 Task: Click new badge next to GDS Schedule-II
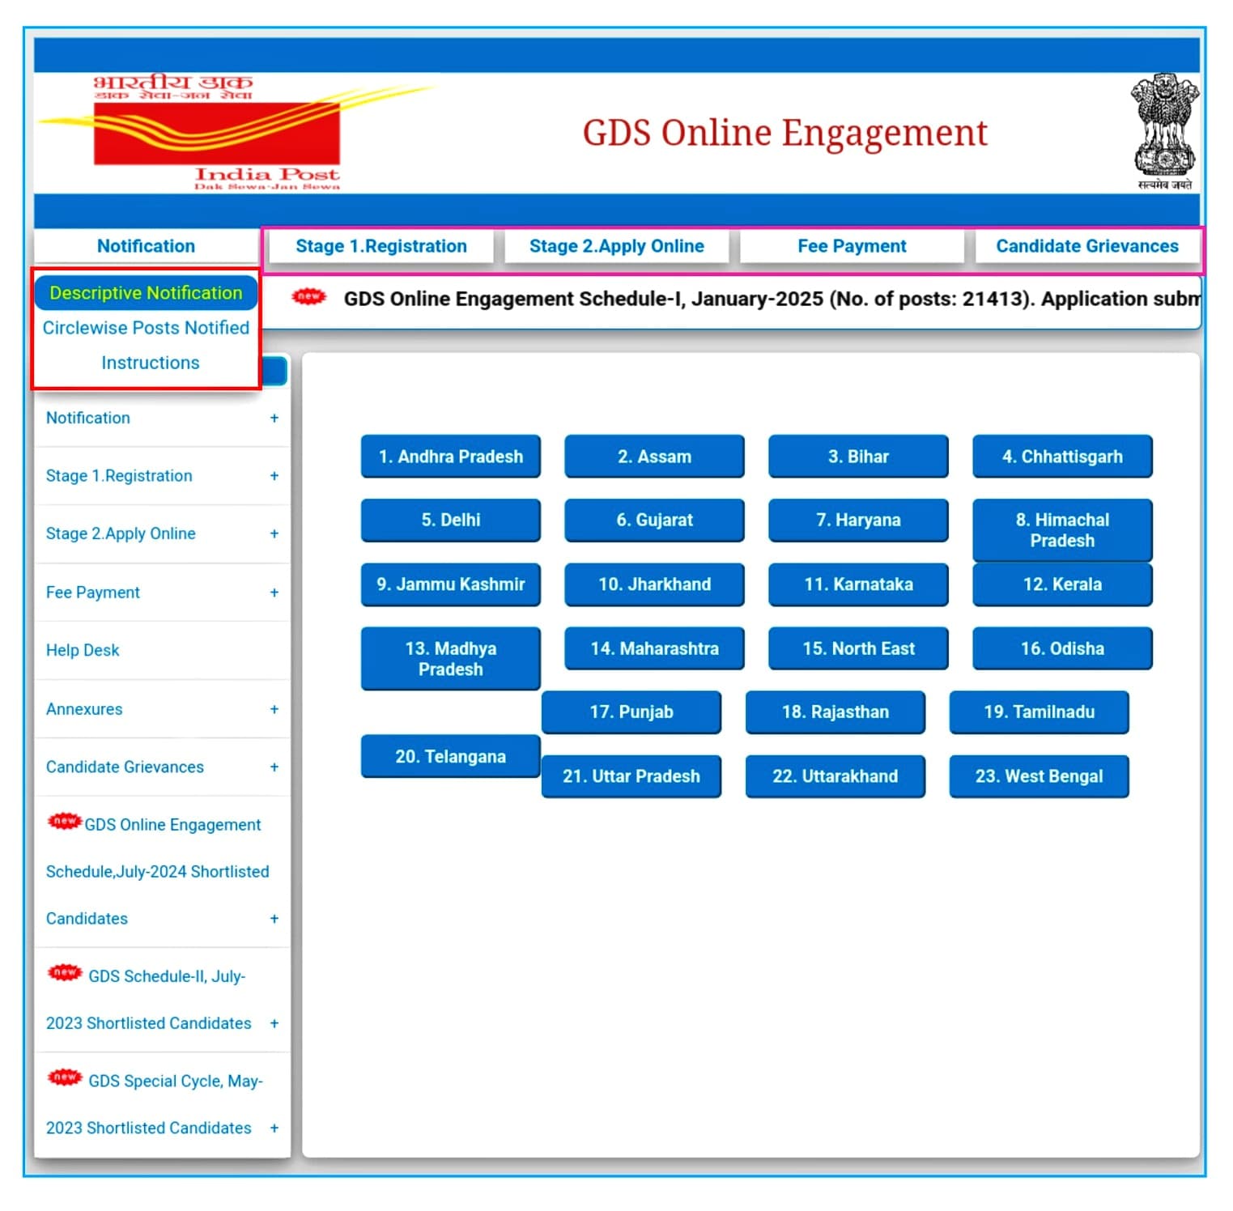pyautogui.click(x=64, y=972)
